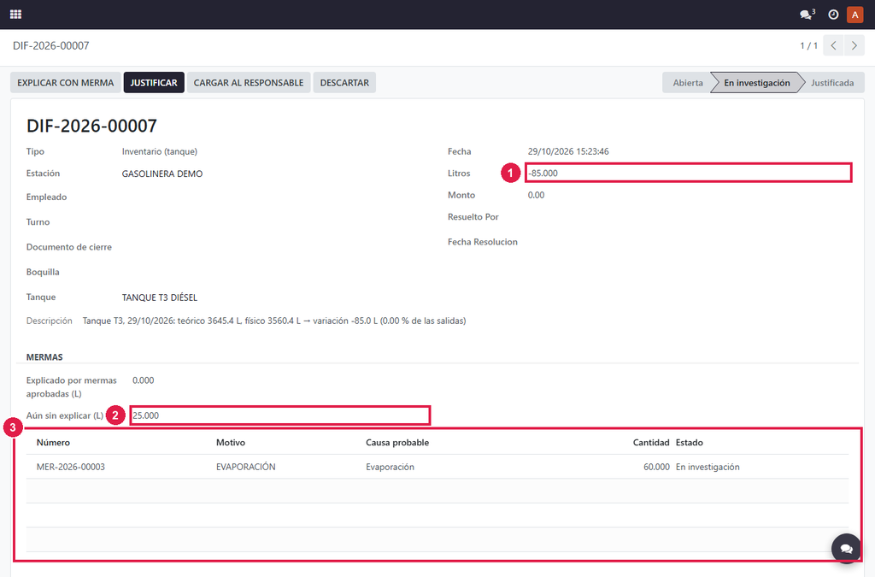Click the Descartar button

[344, 83]
